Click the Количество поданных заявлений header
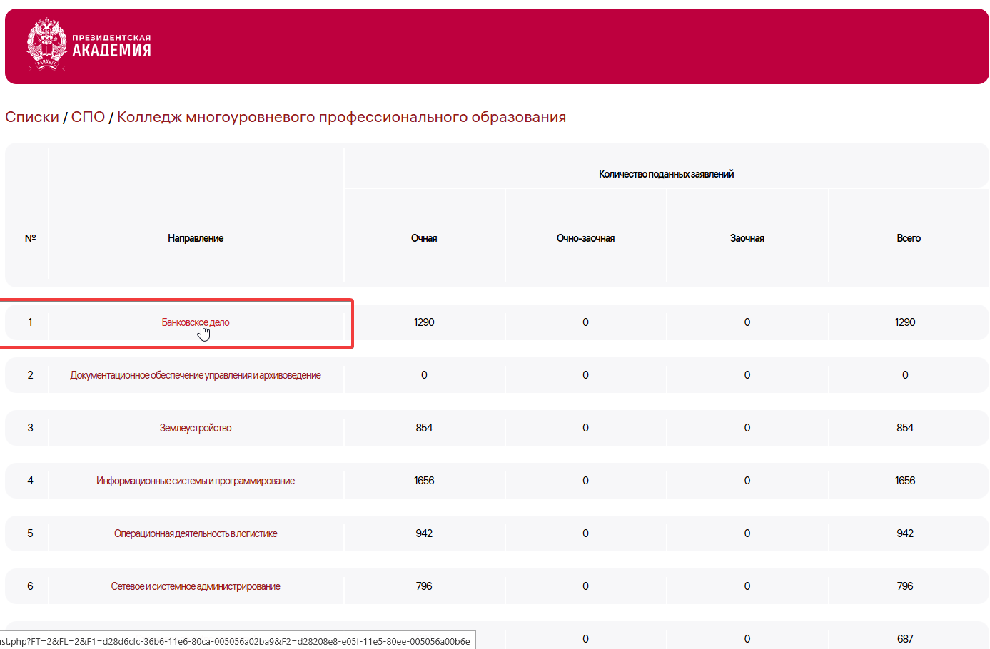 (x=666, y=172)
